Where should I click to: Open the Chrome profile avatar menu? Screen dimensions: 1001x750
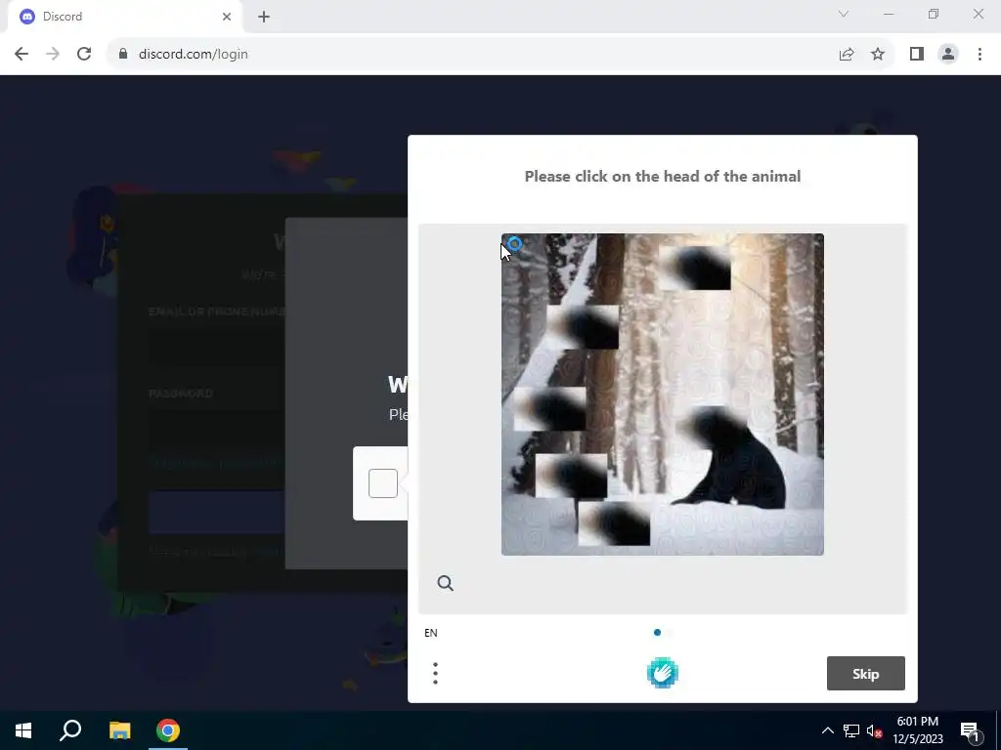[948, 55]
